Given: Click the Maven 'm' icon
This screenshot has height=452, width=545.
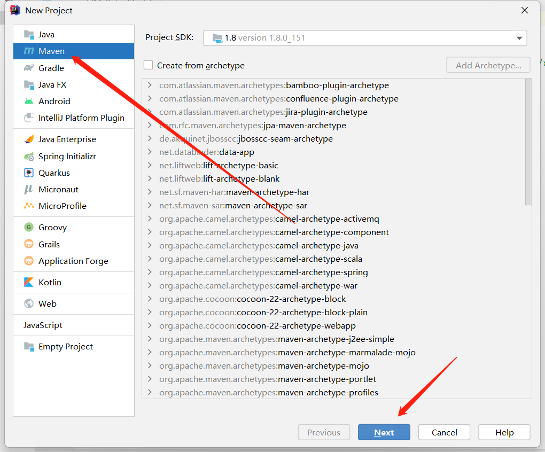Looking at the screenshot, I should tap(29, 51).
